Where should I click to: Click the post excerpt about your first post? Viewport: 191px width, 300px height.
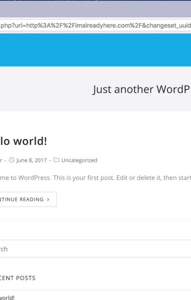[x=95, y=178]
